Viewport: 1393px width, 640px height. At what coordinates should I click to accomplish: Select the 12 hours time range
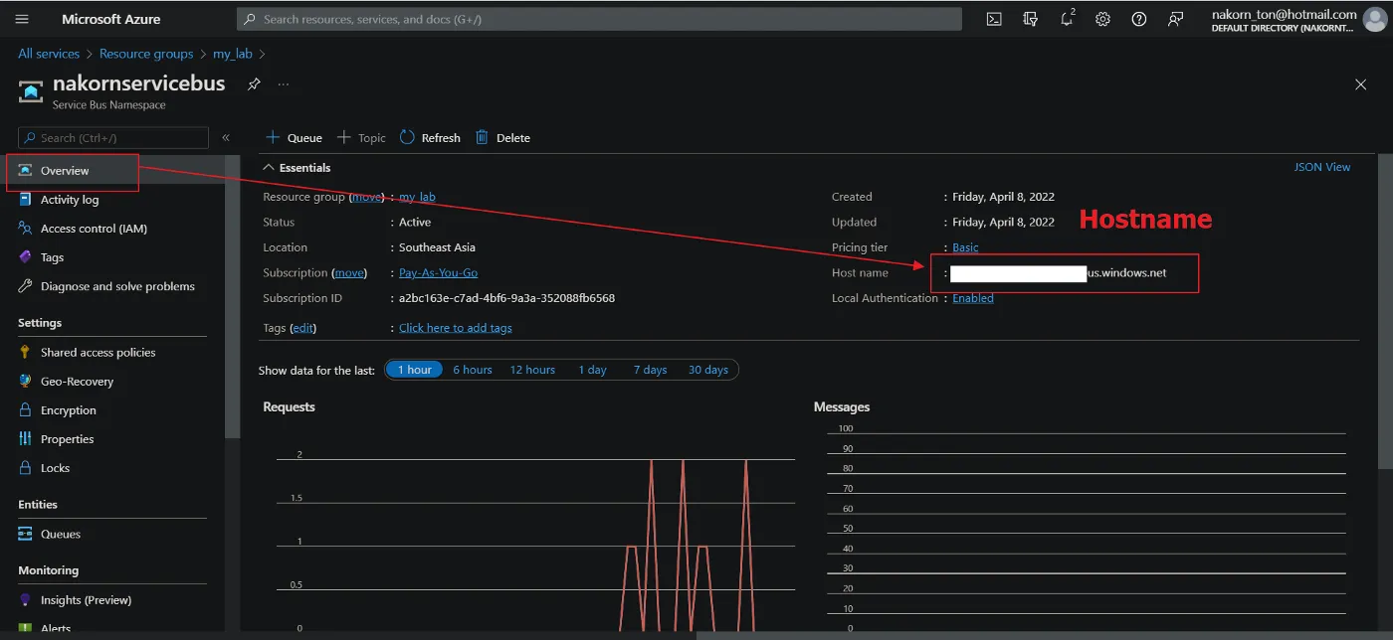point(532,370)
